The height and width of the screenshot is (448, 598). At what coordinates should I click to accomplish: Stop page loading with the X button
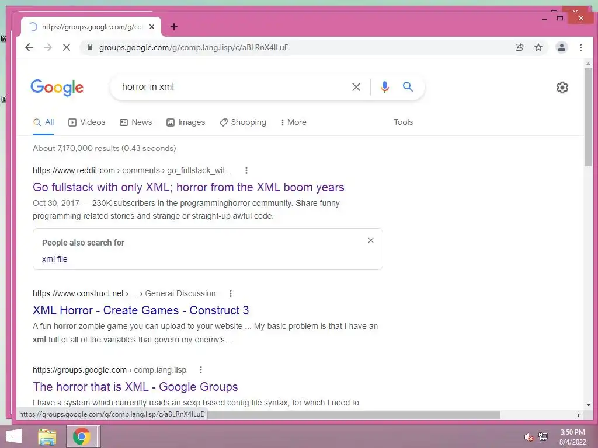(x=67, y=47)
